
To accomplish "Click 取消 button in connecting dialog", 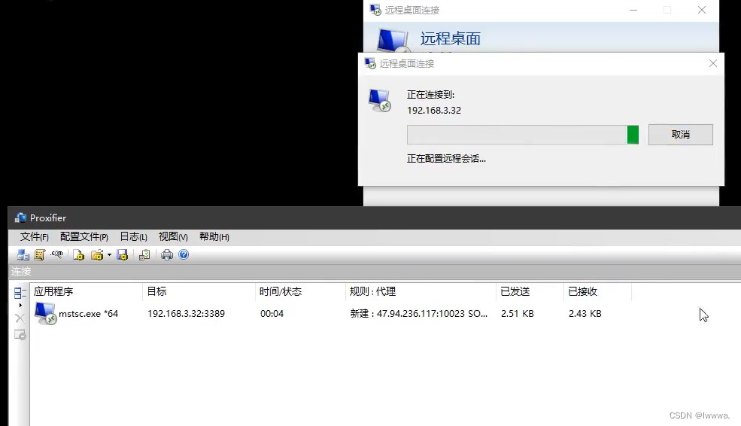I will (681, 135).
